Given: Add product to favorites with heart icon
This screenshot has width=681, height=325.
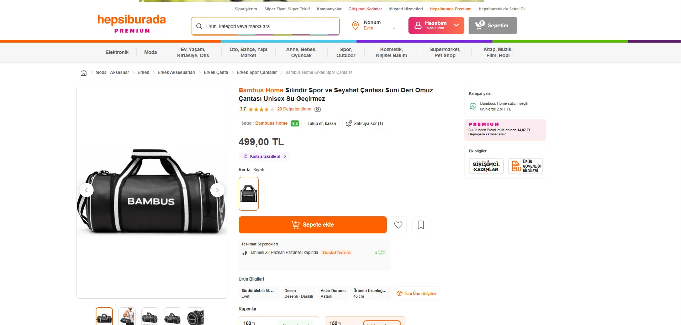Looking at the screenshot, I should (x=398, y=225).
